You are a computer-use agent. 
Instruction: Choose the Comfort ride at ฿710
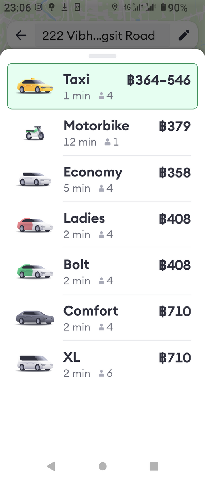click(x=102, y=318)
